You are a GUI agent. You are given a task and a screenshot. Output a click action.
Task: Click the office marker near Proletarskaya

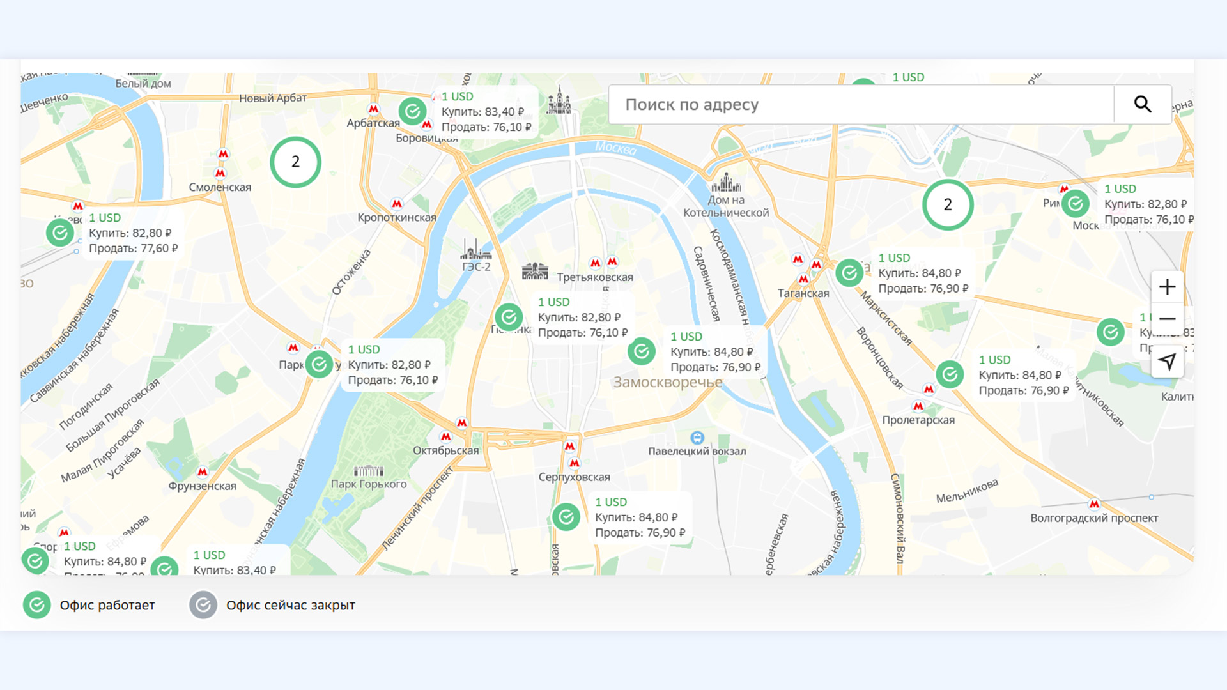[x=950, y=374]
